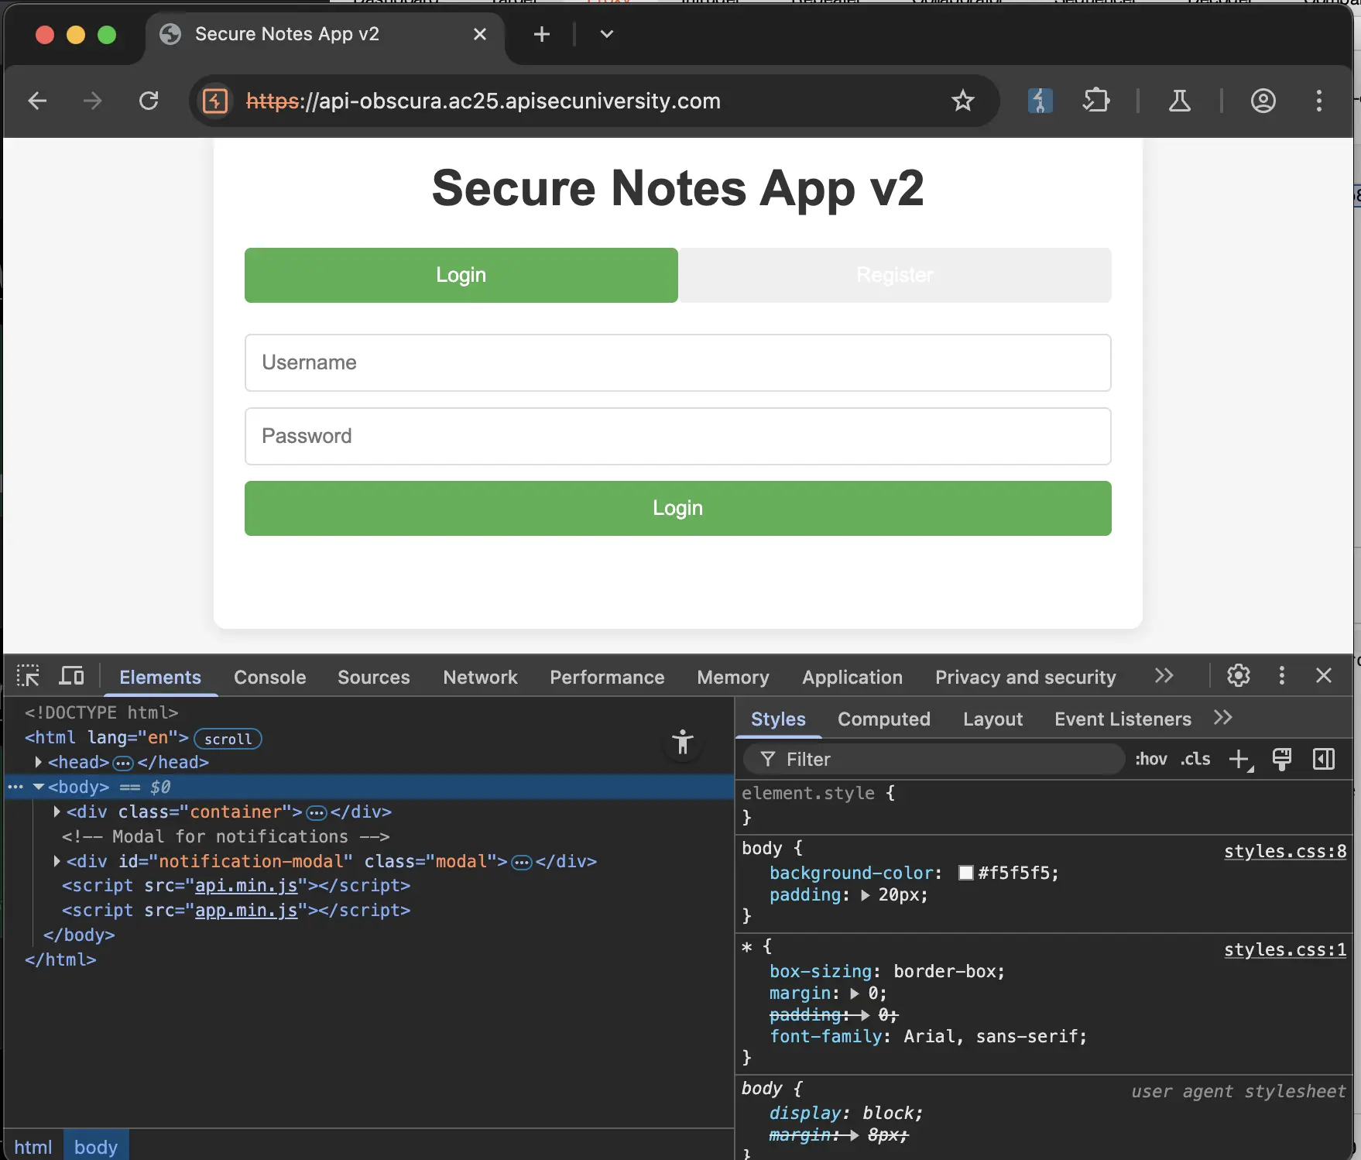Toggle rendering emulations paintbrush icon
1361x1160 pixels.
[x=1282, y=759]
